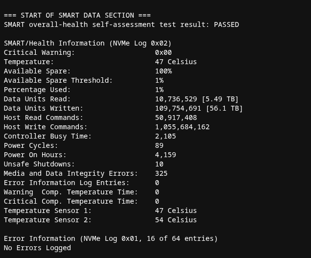Click the Media and Data Integrity Errors value
Image resolution: width=311 pixels, height=258 pixels.
(x=161, y=173)
